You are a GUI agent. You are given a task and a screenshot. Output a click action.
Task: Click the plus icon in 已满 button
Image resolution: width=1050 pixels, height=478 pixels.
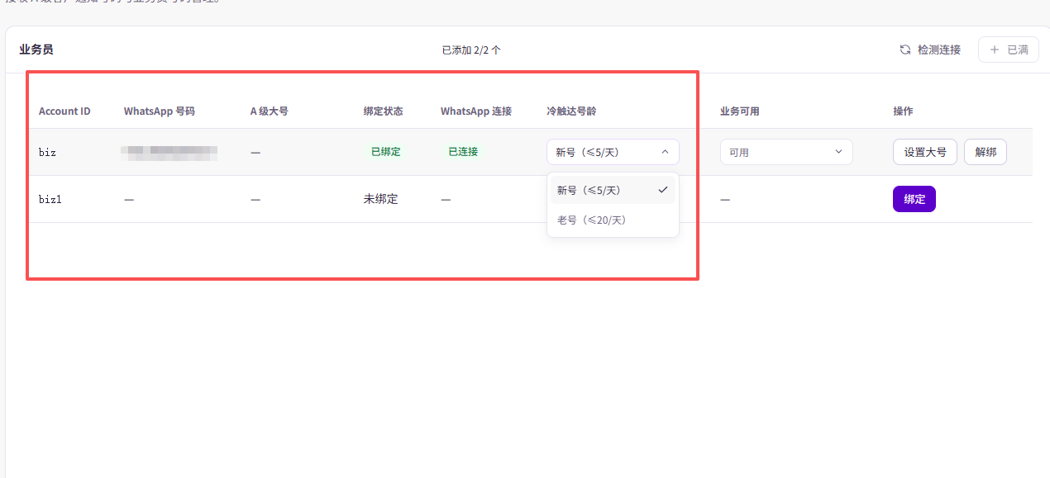995,50
